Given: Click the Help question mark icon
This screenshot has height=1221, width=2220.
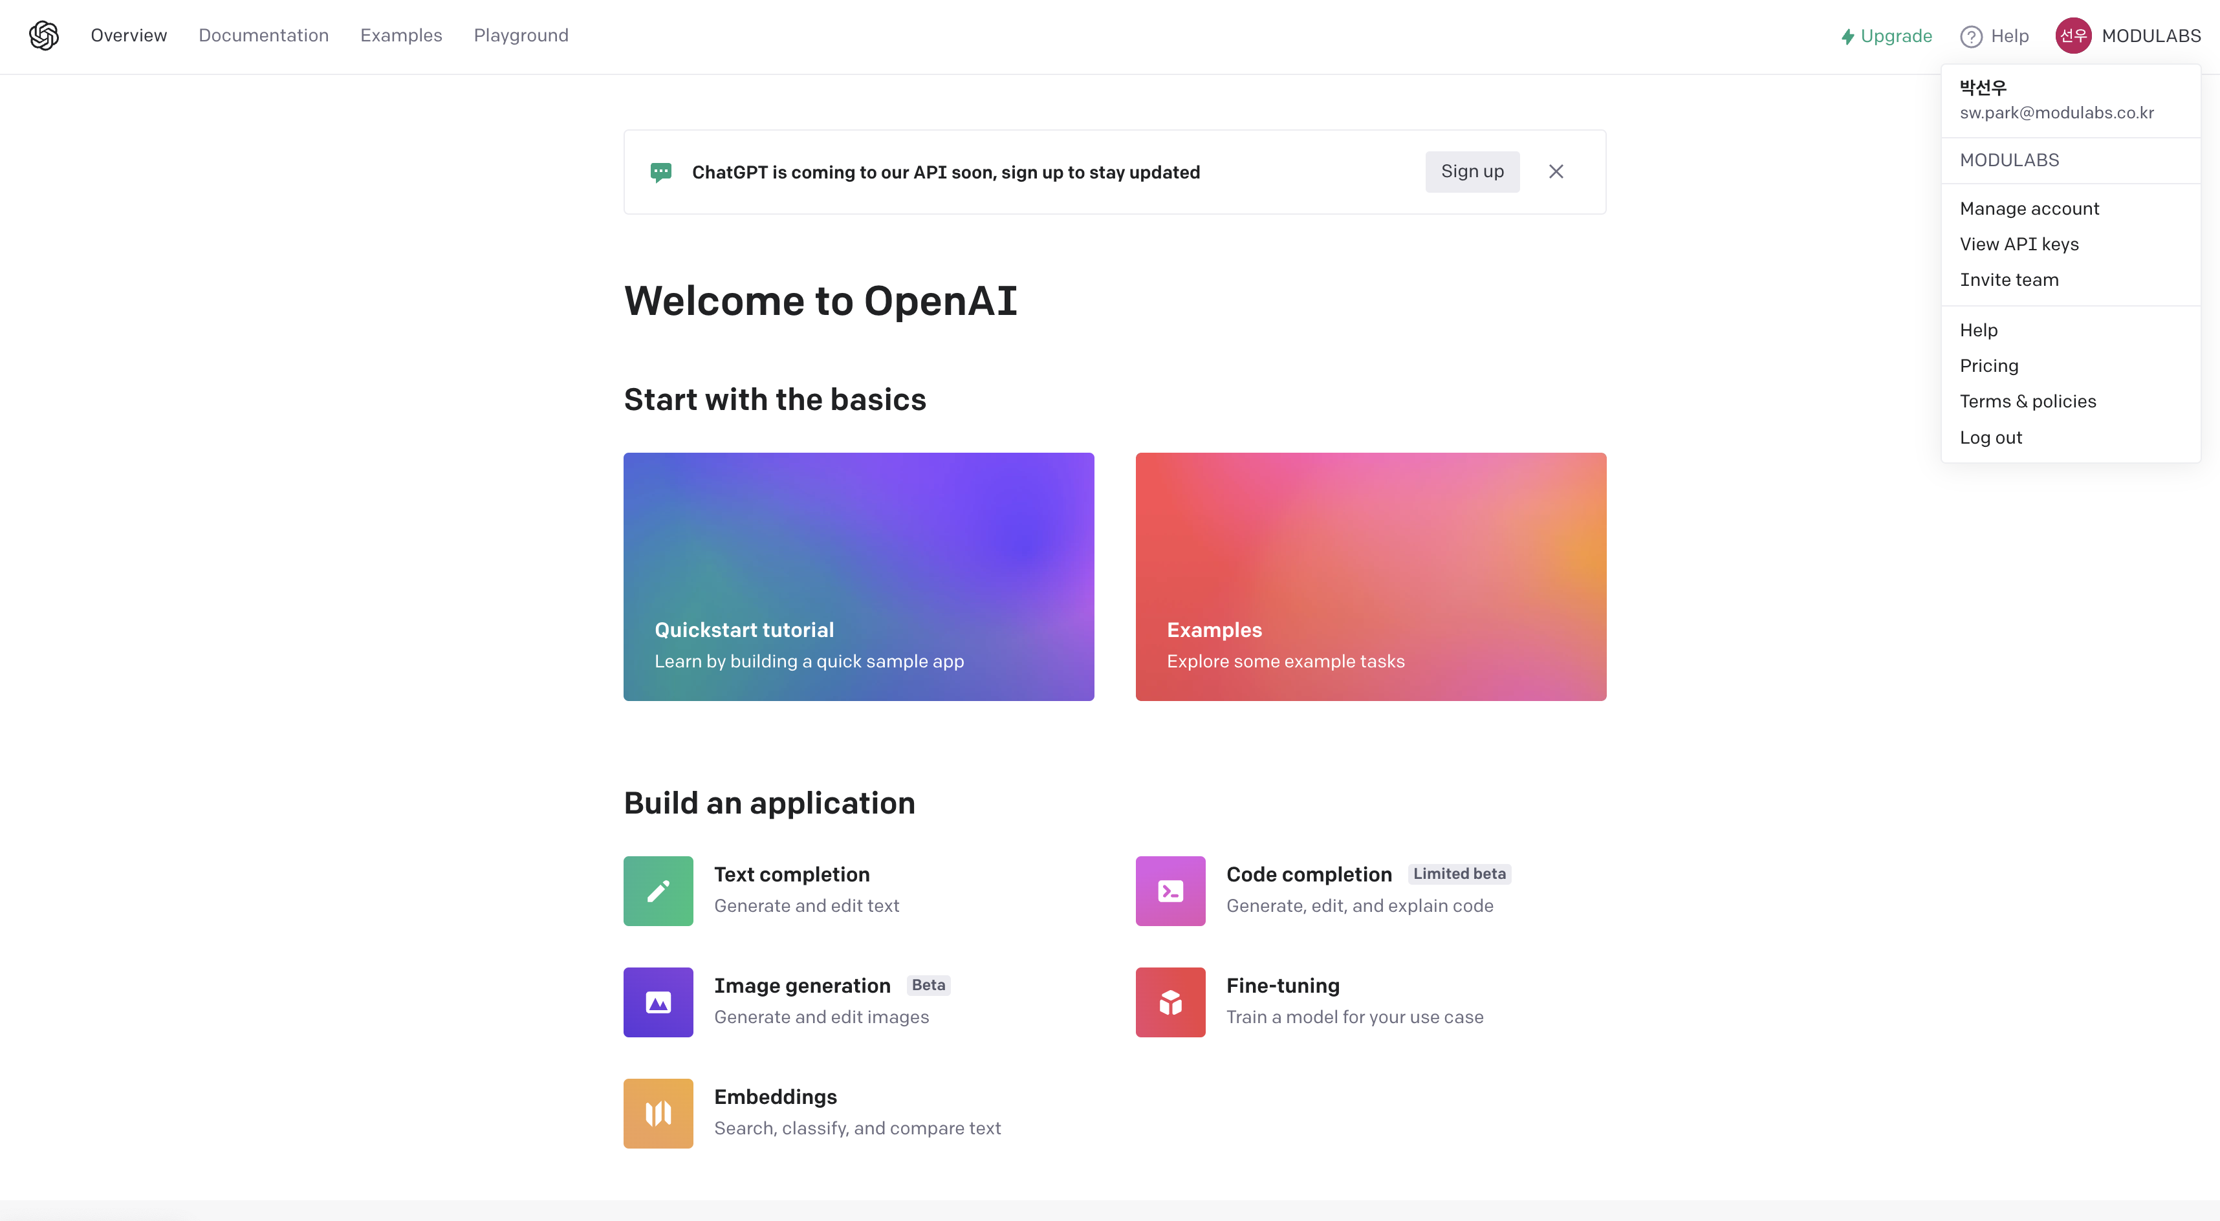Looking at the screenshot, I should tap(1970, 34).
